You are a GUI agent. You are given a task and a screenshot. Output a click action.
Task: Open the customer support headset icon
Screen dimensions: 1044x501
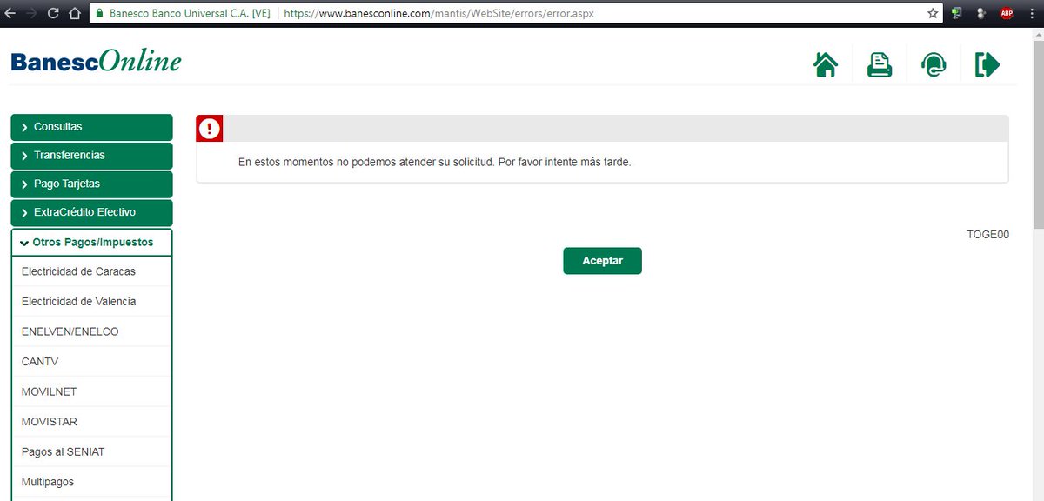[x=934, y=65]
